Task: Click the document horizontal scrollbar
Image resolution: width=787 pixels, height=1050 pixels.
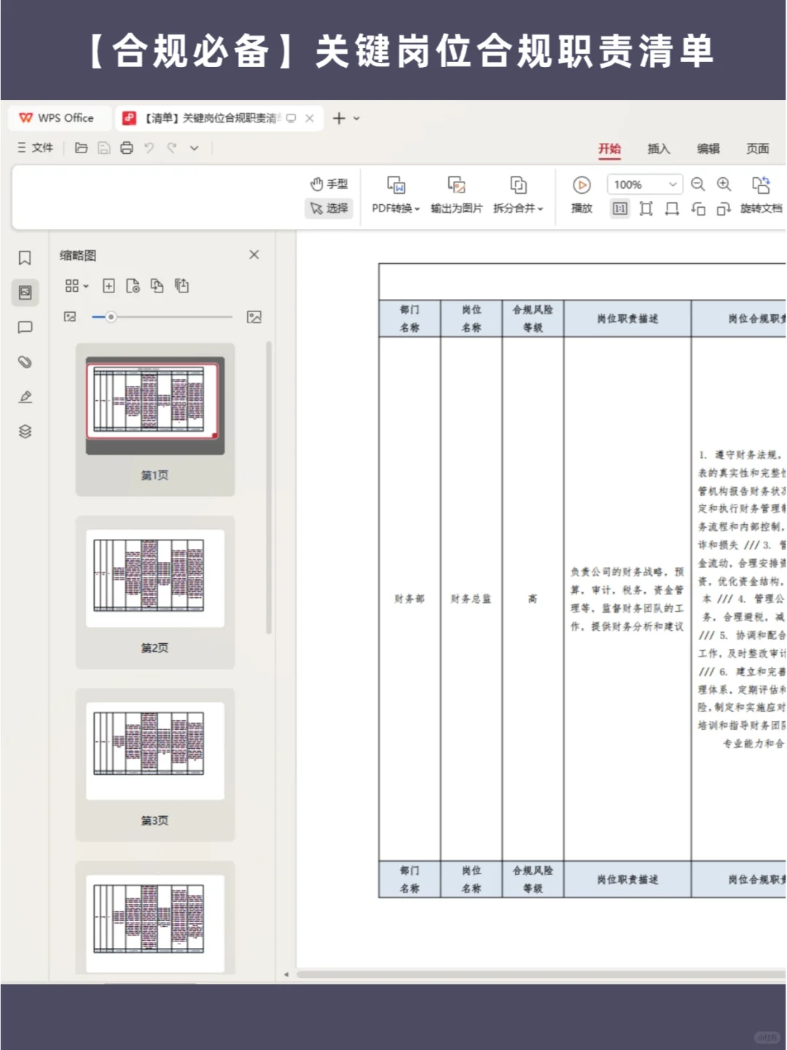Action: (x=541, y=974)
